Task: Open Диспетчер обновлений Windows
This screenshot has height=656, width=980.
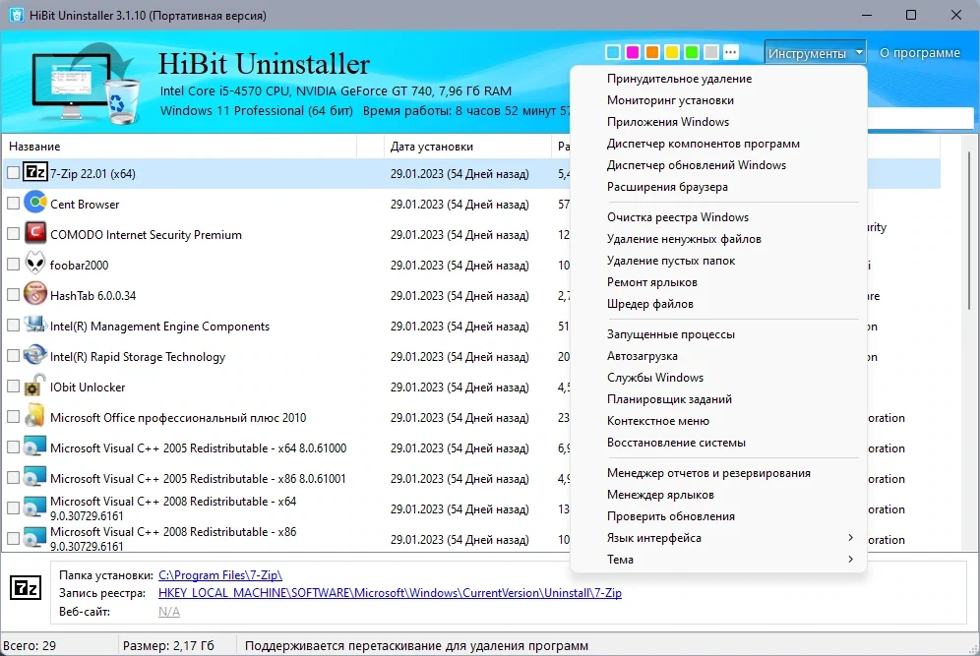Action: [697, 165]
